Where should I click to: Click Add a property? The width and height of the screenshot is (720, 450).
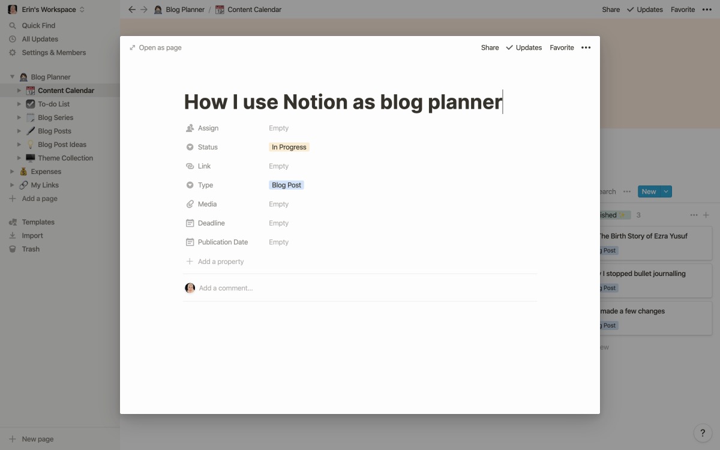(x=215, y=262)
